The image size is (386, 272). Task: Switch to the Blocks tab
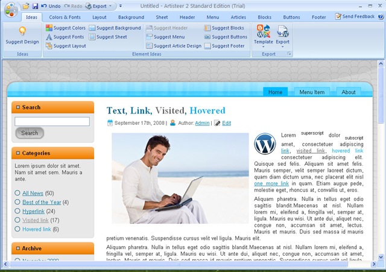point(264,17)
